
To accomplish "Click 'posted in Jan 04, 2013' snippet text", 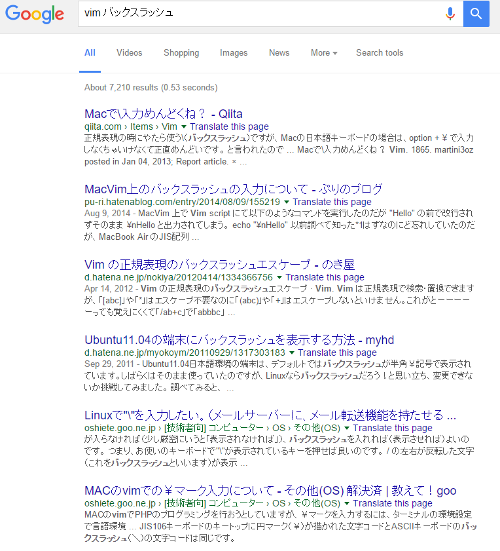I will (x=128, y=162).
